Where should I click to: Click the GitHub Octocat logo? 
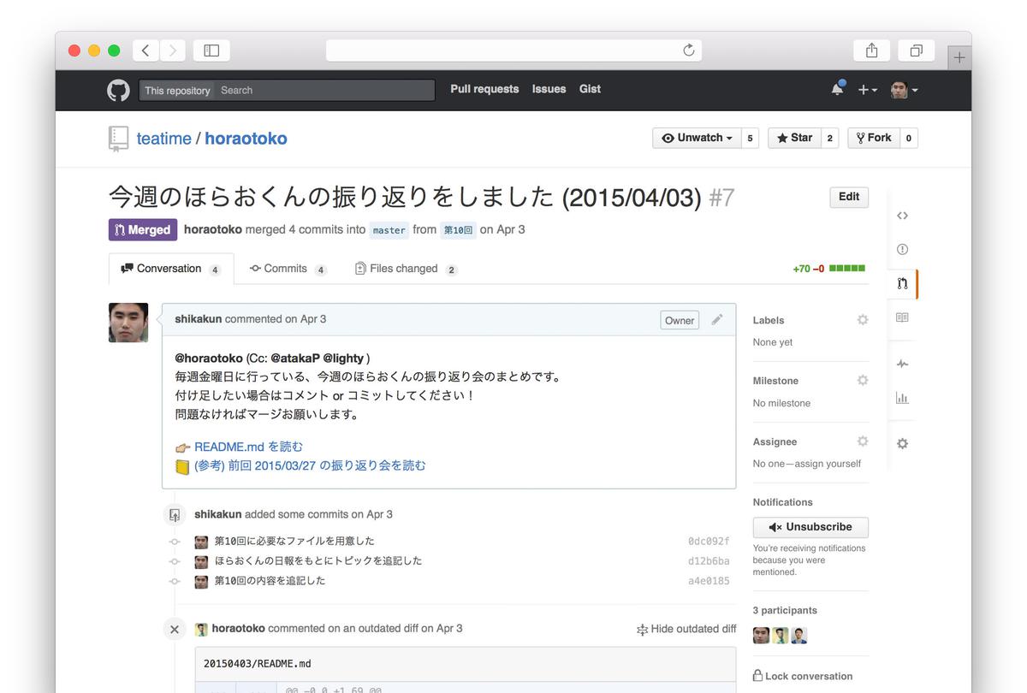(118, 90)
